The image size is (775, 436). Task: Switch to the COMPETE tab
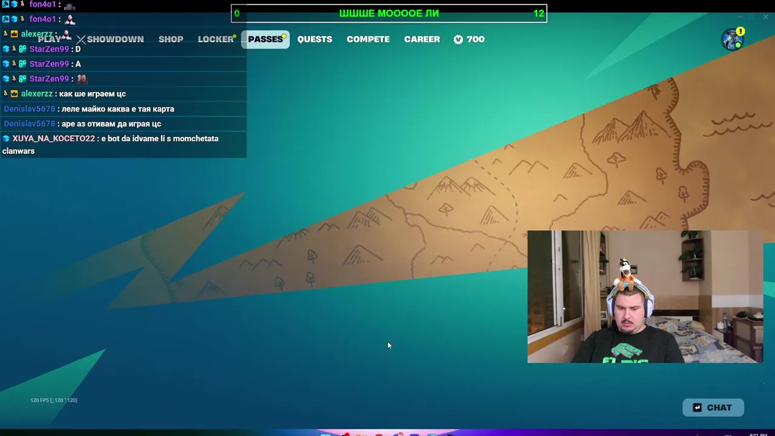click(368, 39)
